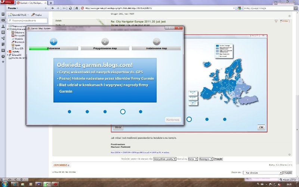Expand the Etykiety tree node
The height and width of the screenshot is (187, 299).
point(8,52)
